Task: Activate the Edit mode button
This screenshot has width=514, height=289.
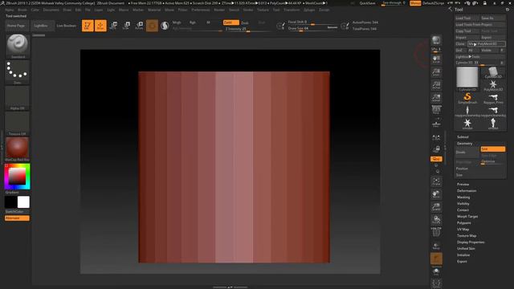Action: point(88,26)
